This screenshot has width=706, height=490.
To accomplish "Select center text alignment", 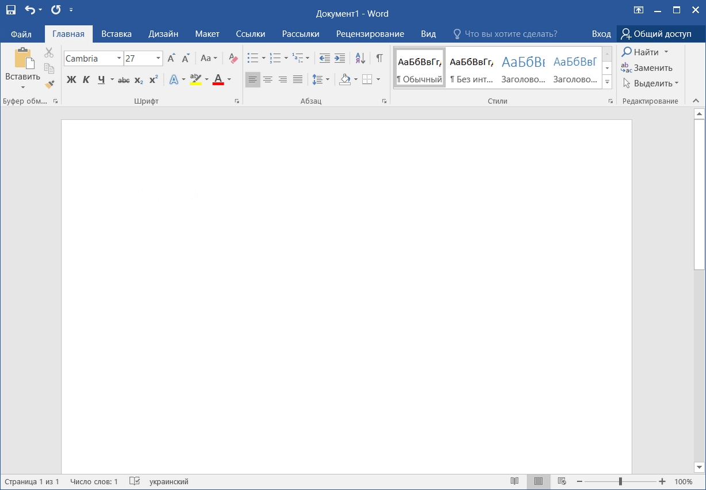I will click(267, 79).
